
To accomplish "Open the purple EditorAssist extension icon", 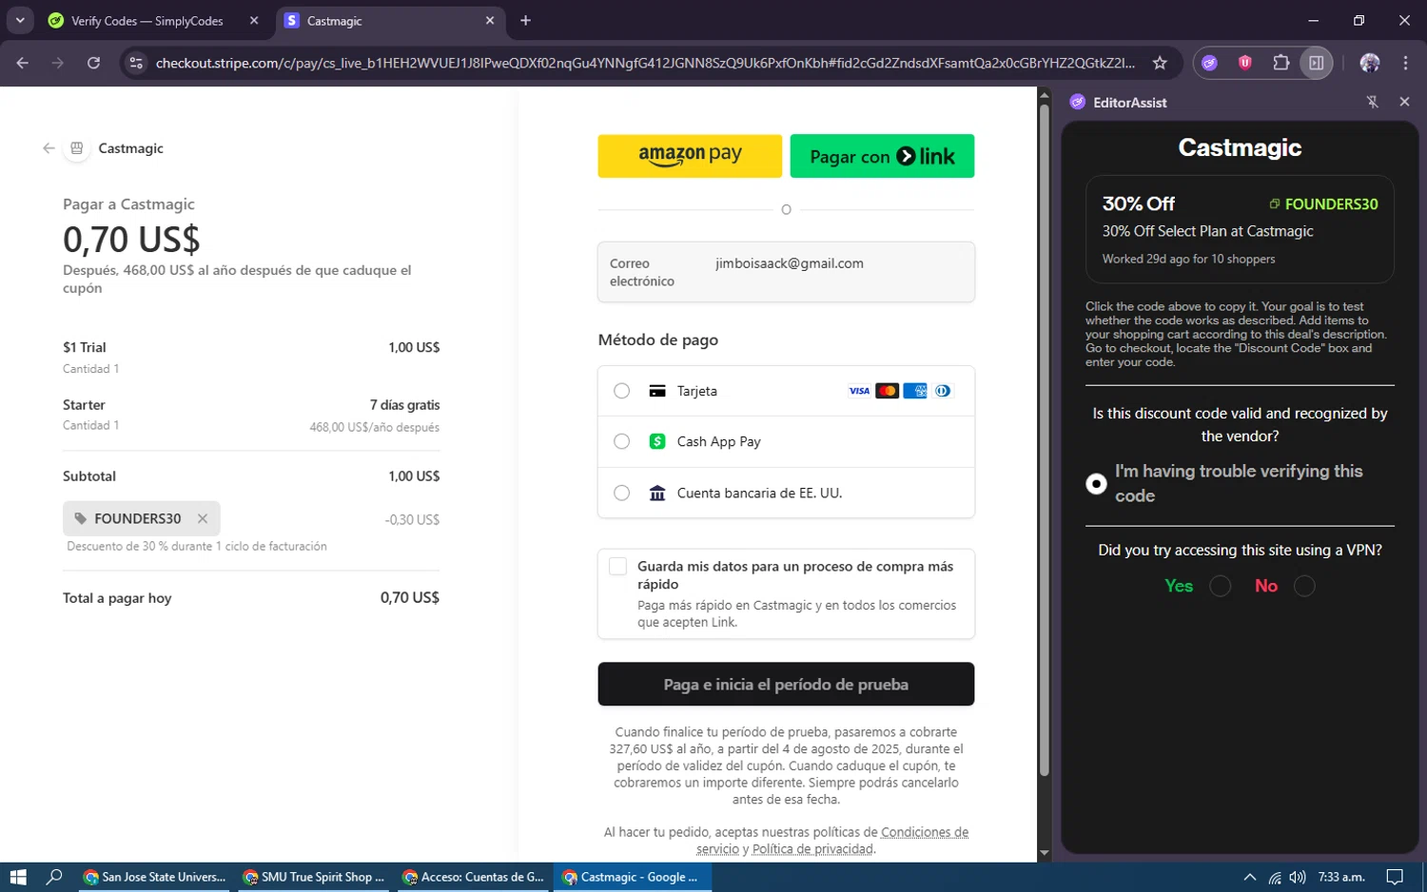I will (x=1209, y=63).
